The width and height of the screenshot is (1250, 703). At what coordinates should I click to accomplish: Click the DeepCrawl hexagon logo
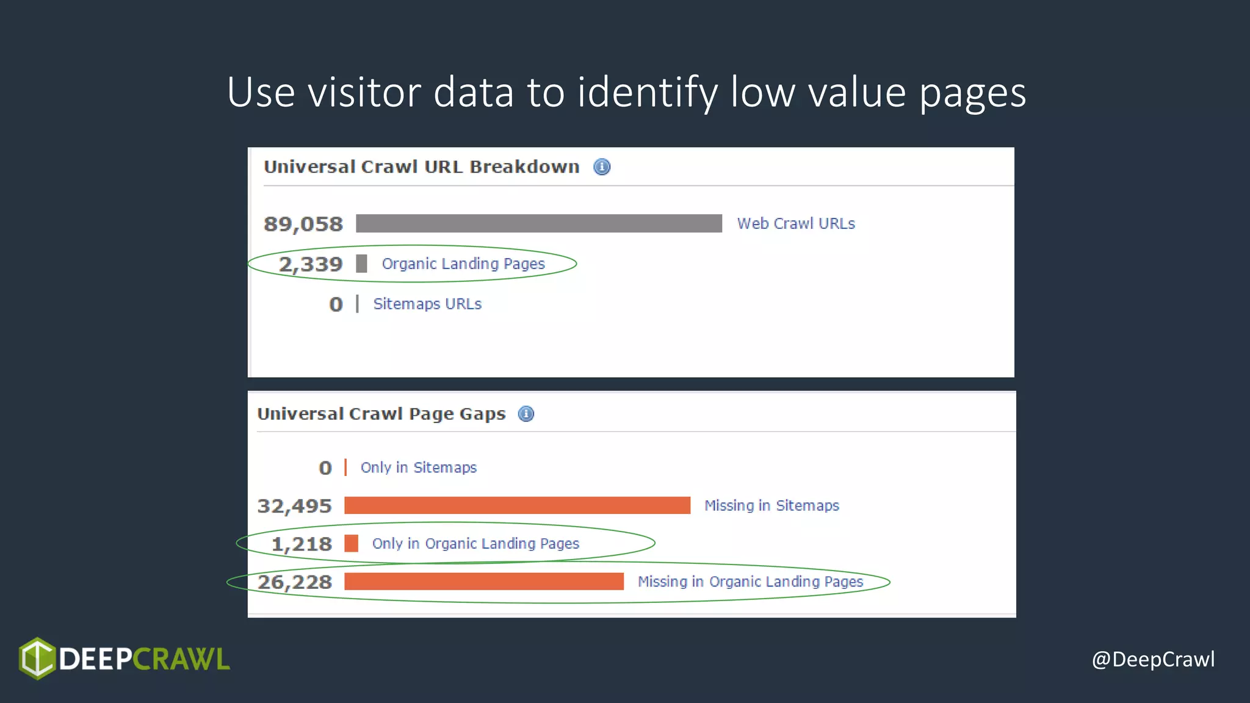[x=37, y=658]
